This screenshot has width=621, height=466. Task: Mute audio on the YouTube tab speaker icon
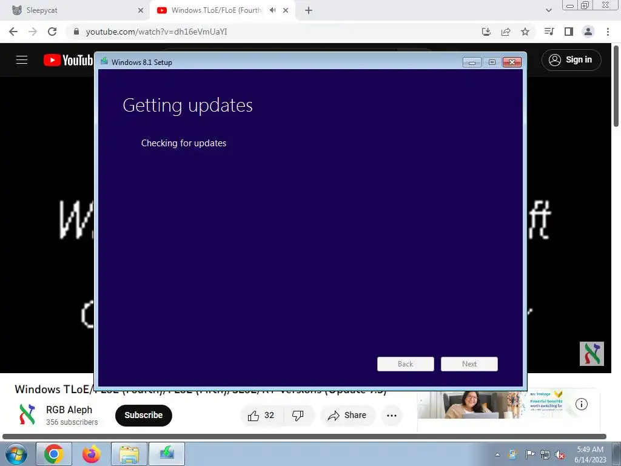click(x=272, y=10)
